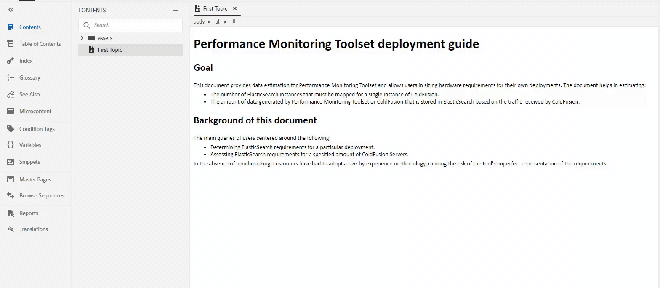Click the Master Pages icon
660x288 pixels.
[x=11, y=179]
